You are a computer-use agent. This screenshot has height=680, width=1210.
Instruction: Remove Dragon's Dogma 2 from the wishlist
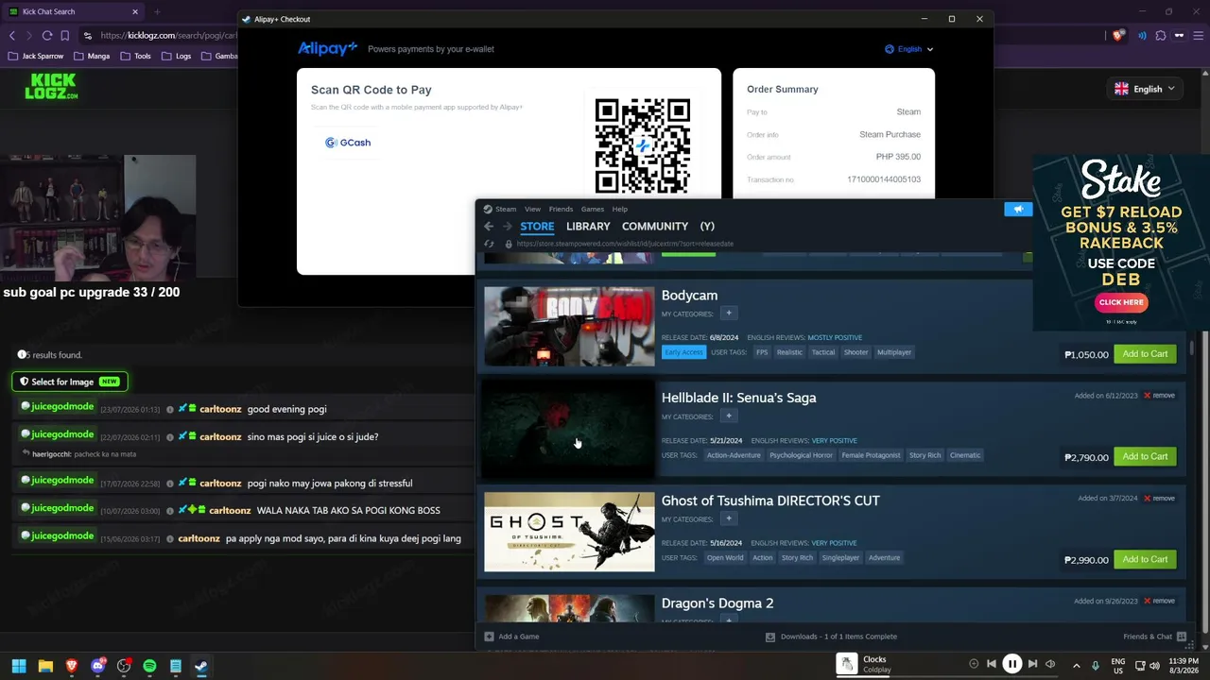(x=1159, y=602)
